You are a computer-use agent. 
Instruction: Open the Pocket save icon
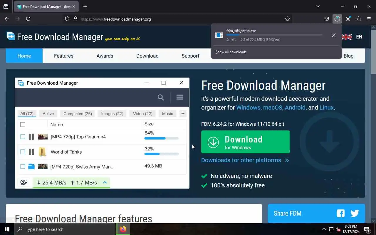pyautogui.click(x=327, y=19)
